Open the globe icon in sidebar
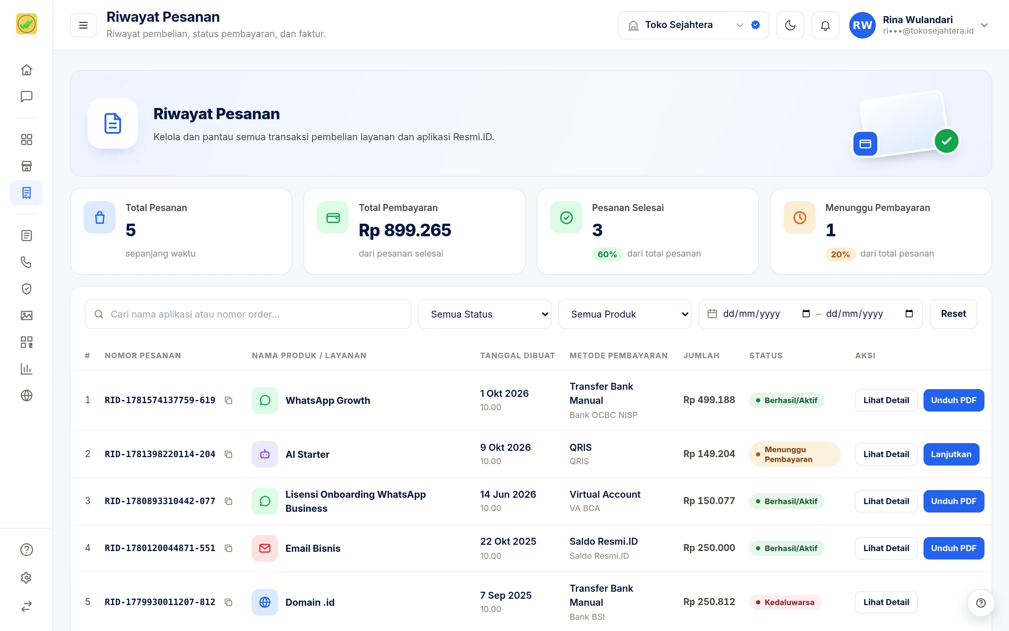The image size is (1009, 631). [26, 395]
